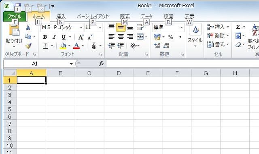Open number format dropdown 標準

click(x=182, y=27)
